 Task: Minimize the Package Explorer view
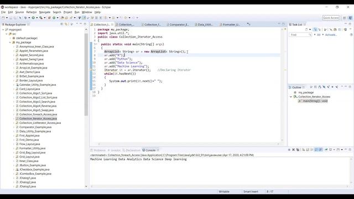[x=81, y=24]
